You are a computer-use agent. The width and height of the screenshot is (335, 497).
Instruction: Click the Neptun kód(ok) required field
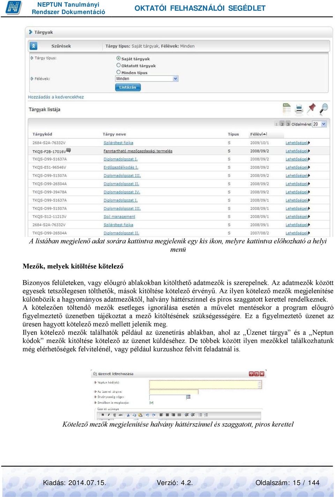(x=206, y=384)
